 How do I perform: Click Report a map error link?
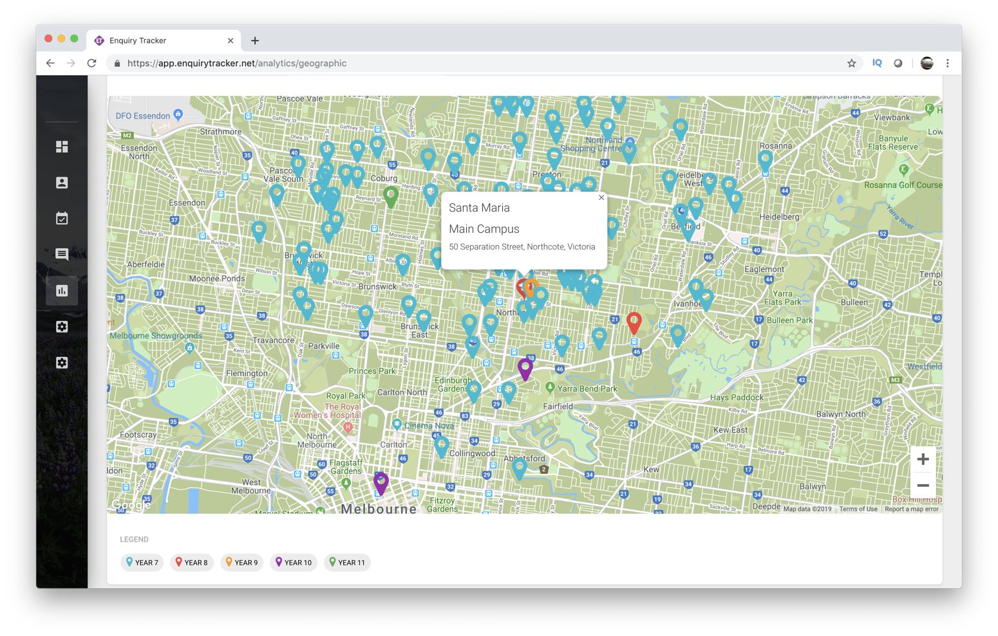click(911, 509)
